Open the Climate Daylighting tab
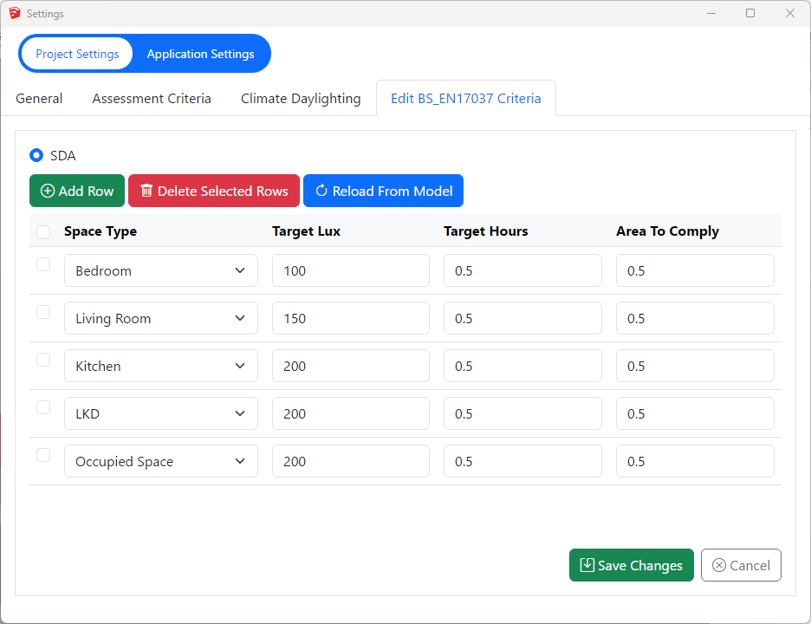Viewport: 811px width, 624px height. point(301,99)
